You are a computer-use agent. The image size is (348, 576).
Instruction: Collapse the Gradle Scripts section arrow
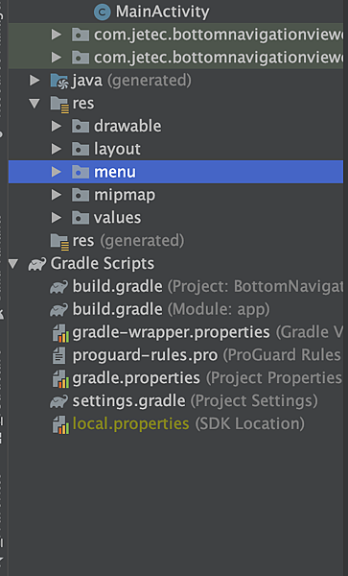(13, 263)
